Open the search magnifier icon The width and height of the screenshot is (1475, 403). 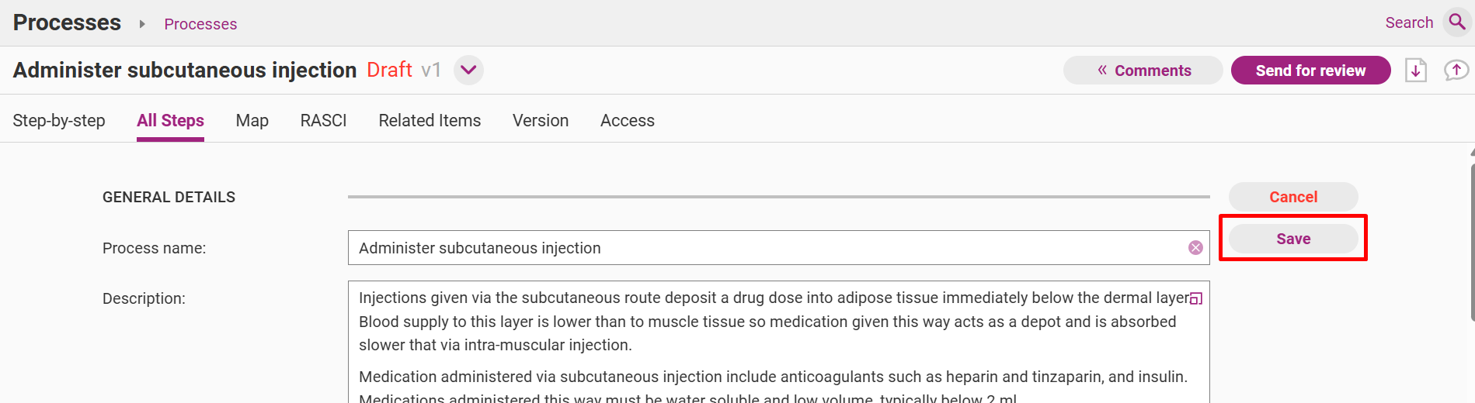click(x=1457, y=22)
